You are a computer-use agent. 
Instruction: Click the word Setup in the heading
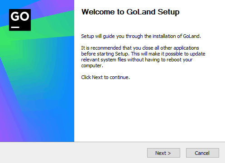point(168,12)
